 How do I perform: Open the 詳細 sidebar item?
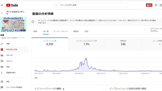(8, 44)
